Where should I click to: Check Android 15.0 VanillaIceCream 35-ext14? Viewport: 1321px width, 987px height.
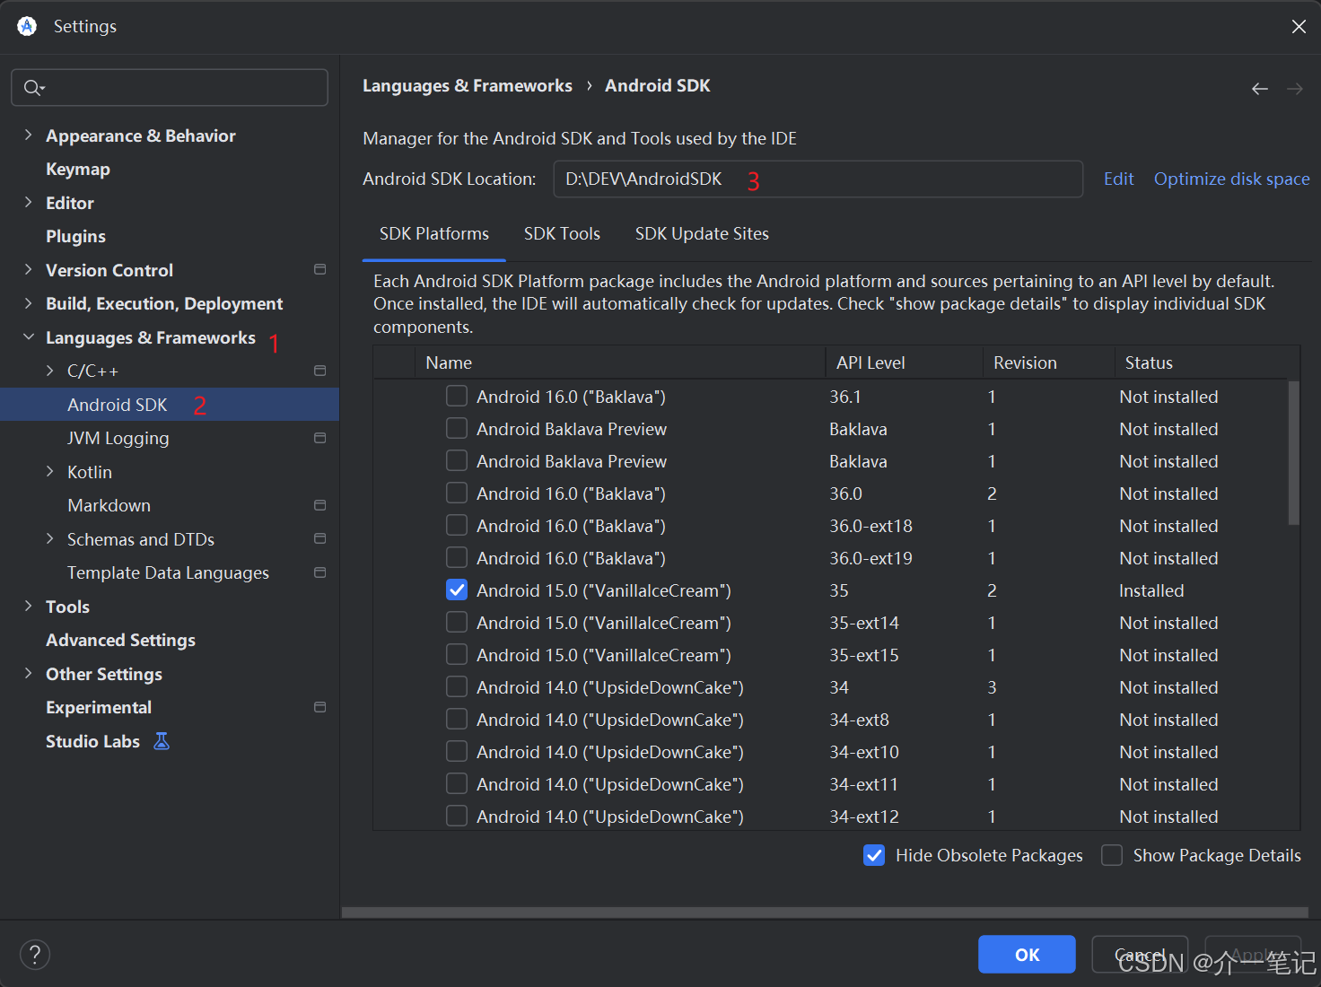tap(457, 623)
